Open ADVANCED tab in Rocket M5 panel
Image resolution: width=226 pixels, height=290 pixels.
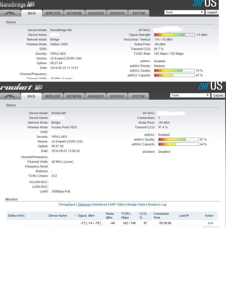point(96,96)
